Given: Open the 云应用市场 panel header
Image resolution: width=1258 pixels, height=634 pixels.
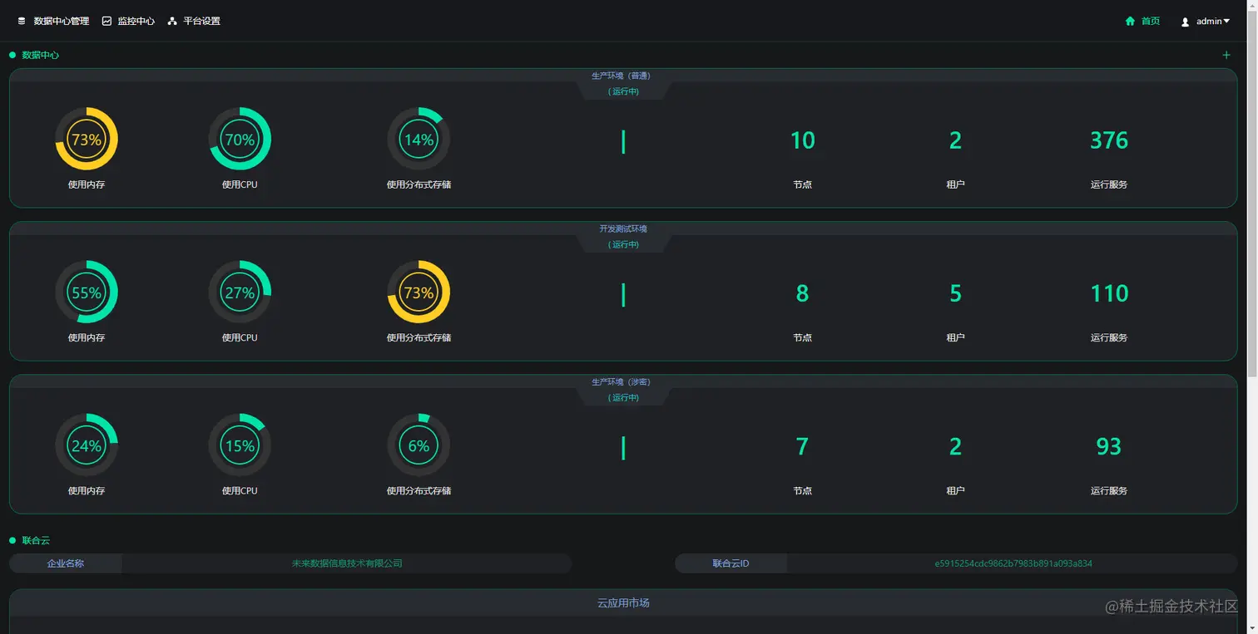Looking at the screenshot, I should click(x=623, y=603).
